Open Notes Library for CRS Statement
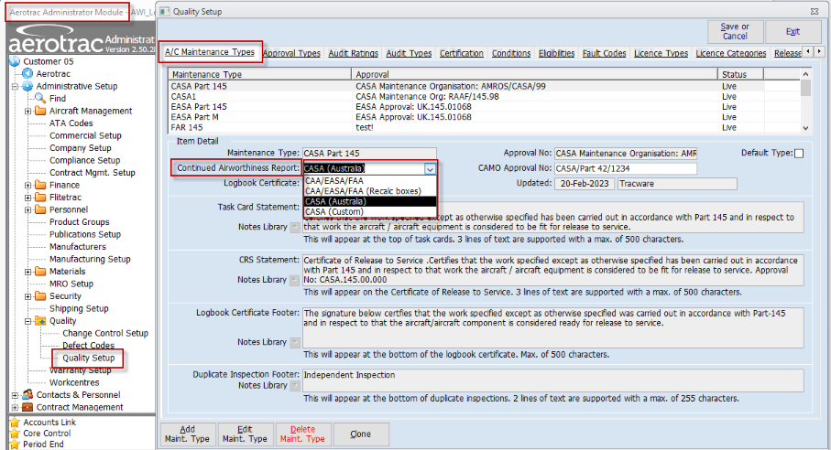This screenshot has width=831, height=450. pos(294,280)
